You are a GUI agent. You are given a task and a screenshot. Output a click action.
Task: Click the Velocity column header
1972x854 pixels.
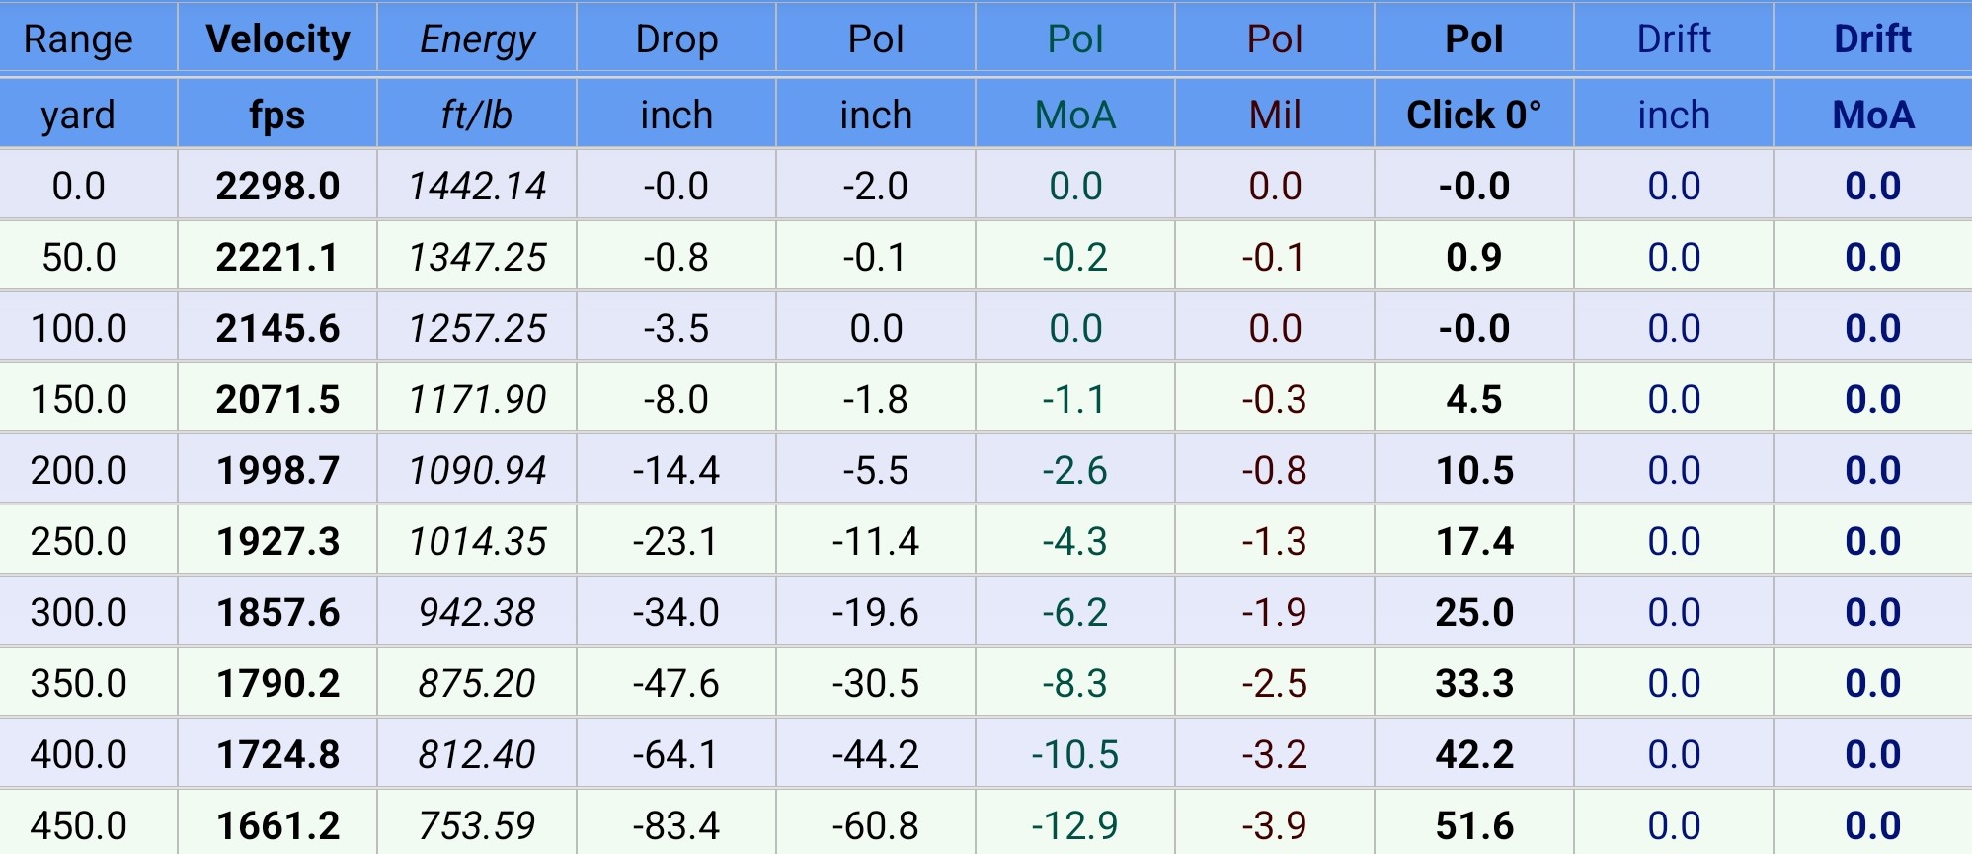point(277,39)
